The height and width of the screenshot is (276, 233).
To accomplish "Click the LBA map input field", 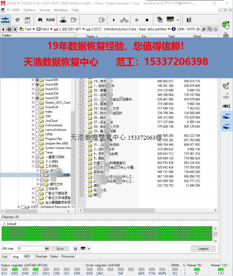I will [x=31, y=248].
